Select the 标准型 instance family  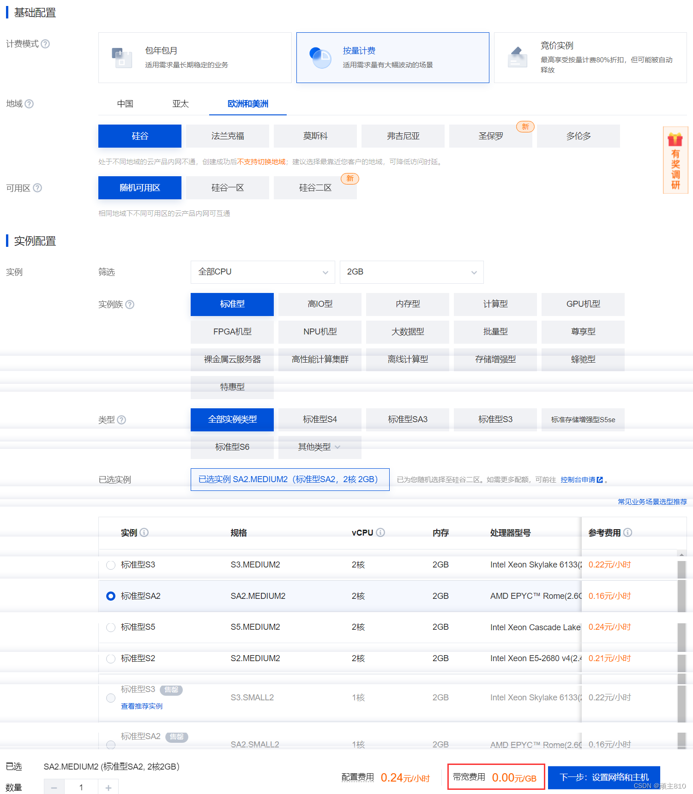(x=232, y=304)
